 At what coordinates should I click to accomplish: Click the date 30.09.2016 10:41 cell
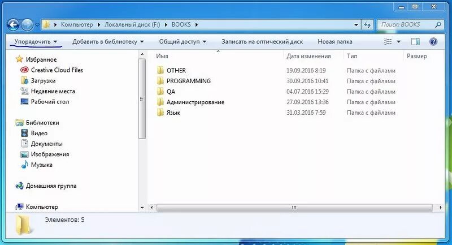307,81
